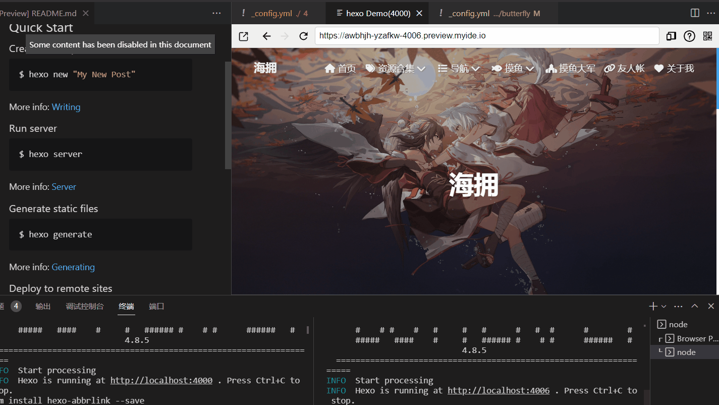Open the 调试控制台 panel tab
719x405 pixels.
click(84, 306)
